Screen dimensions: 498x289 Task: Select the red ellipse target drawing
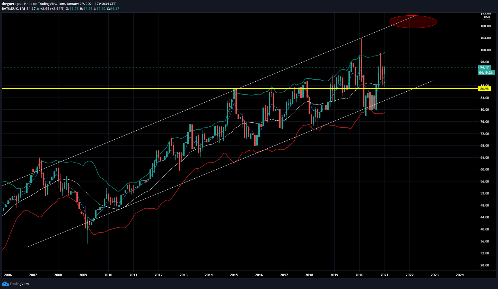click(413, 22)
